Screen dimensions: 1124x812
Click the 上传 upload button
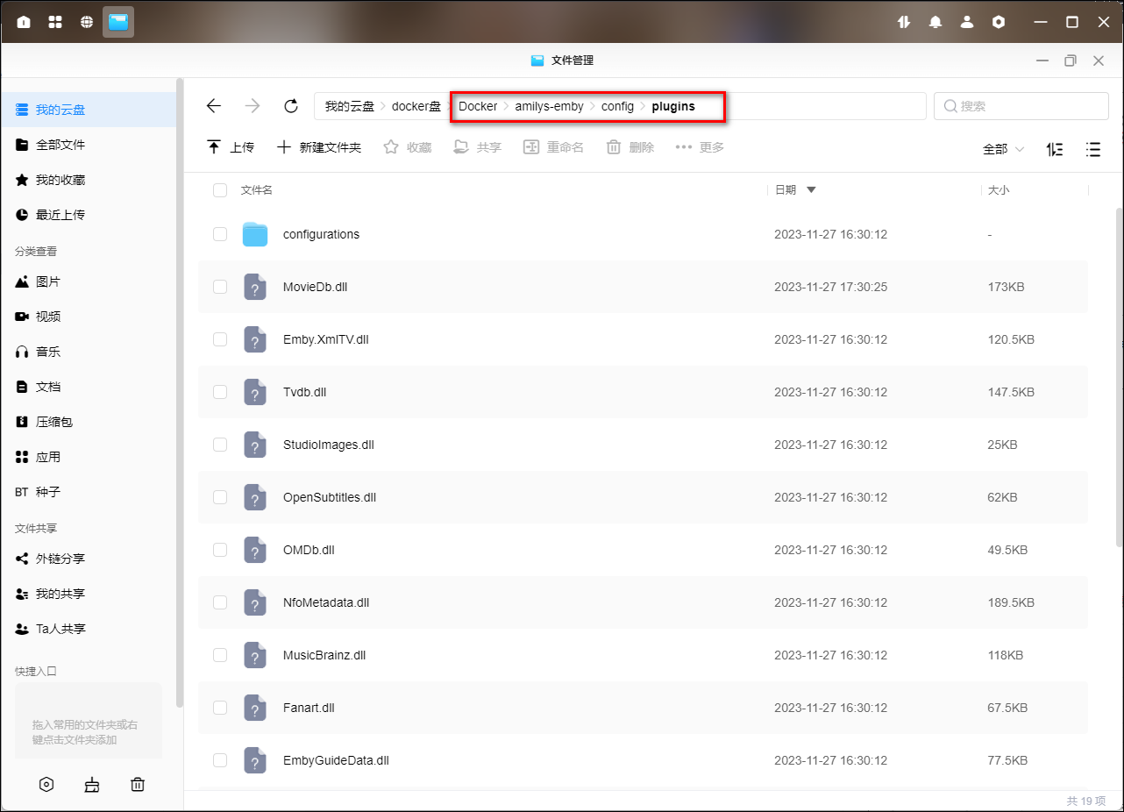click(x=231, y=147)
